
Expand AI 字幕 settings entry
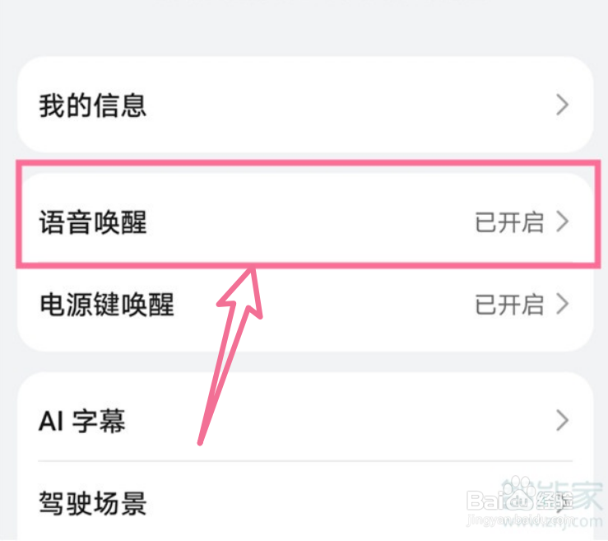[x=305, y=421]
